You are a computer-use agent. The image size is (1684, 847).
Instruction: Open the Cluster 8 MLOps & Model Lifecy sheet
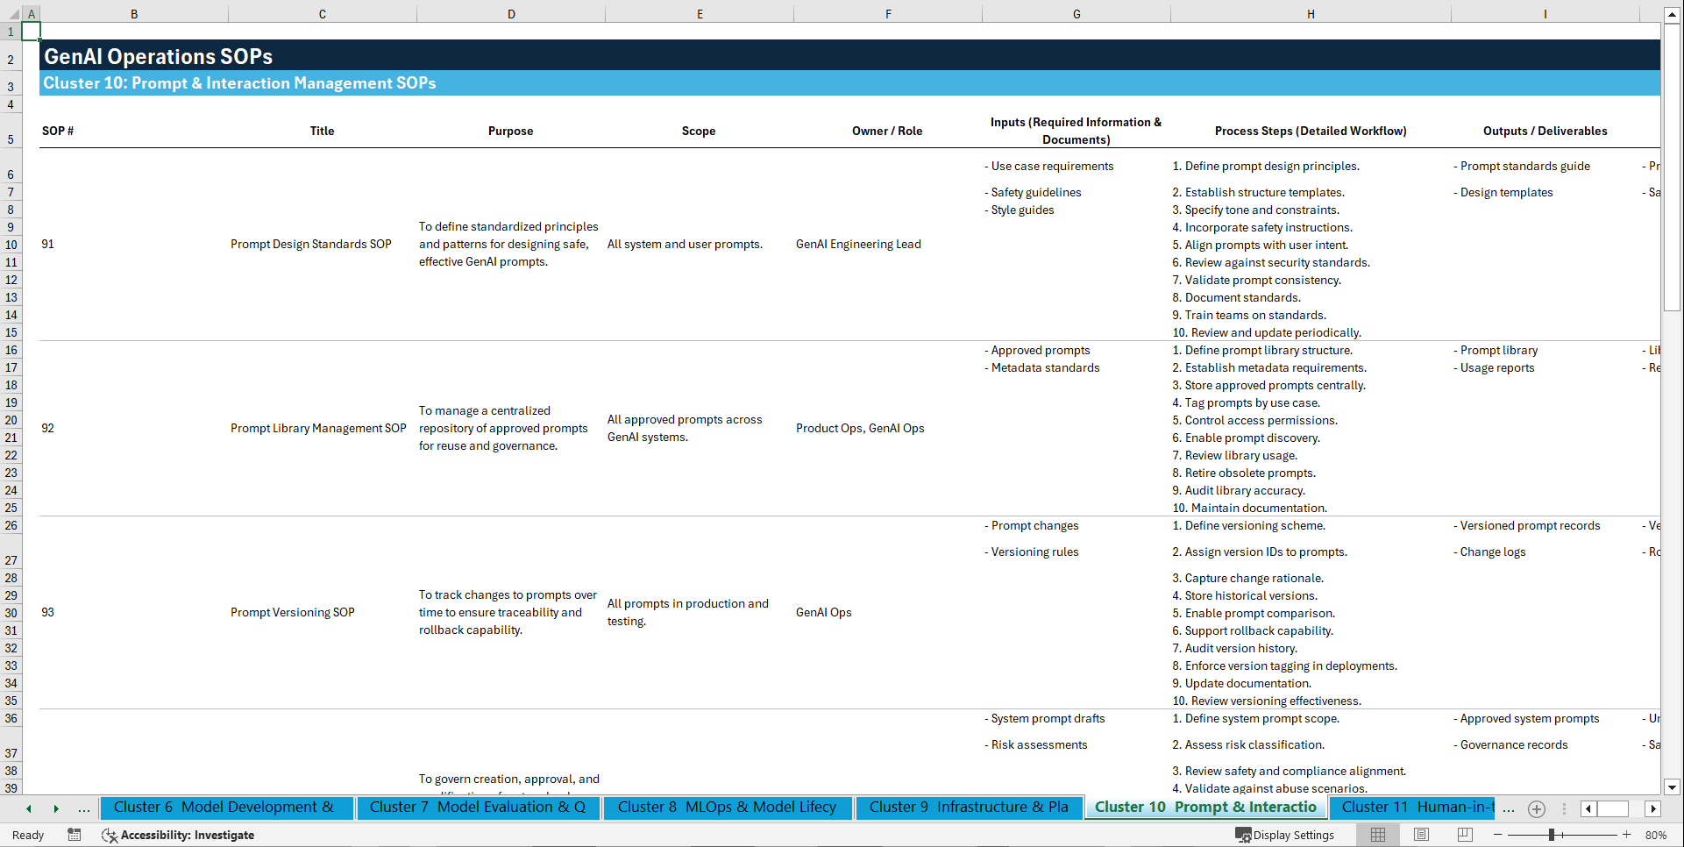tap(727, 808)
